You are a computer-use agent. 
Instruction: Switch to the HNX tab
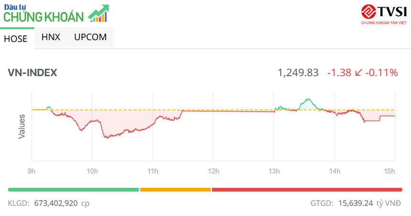tap(51, 37)
